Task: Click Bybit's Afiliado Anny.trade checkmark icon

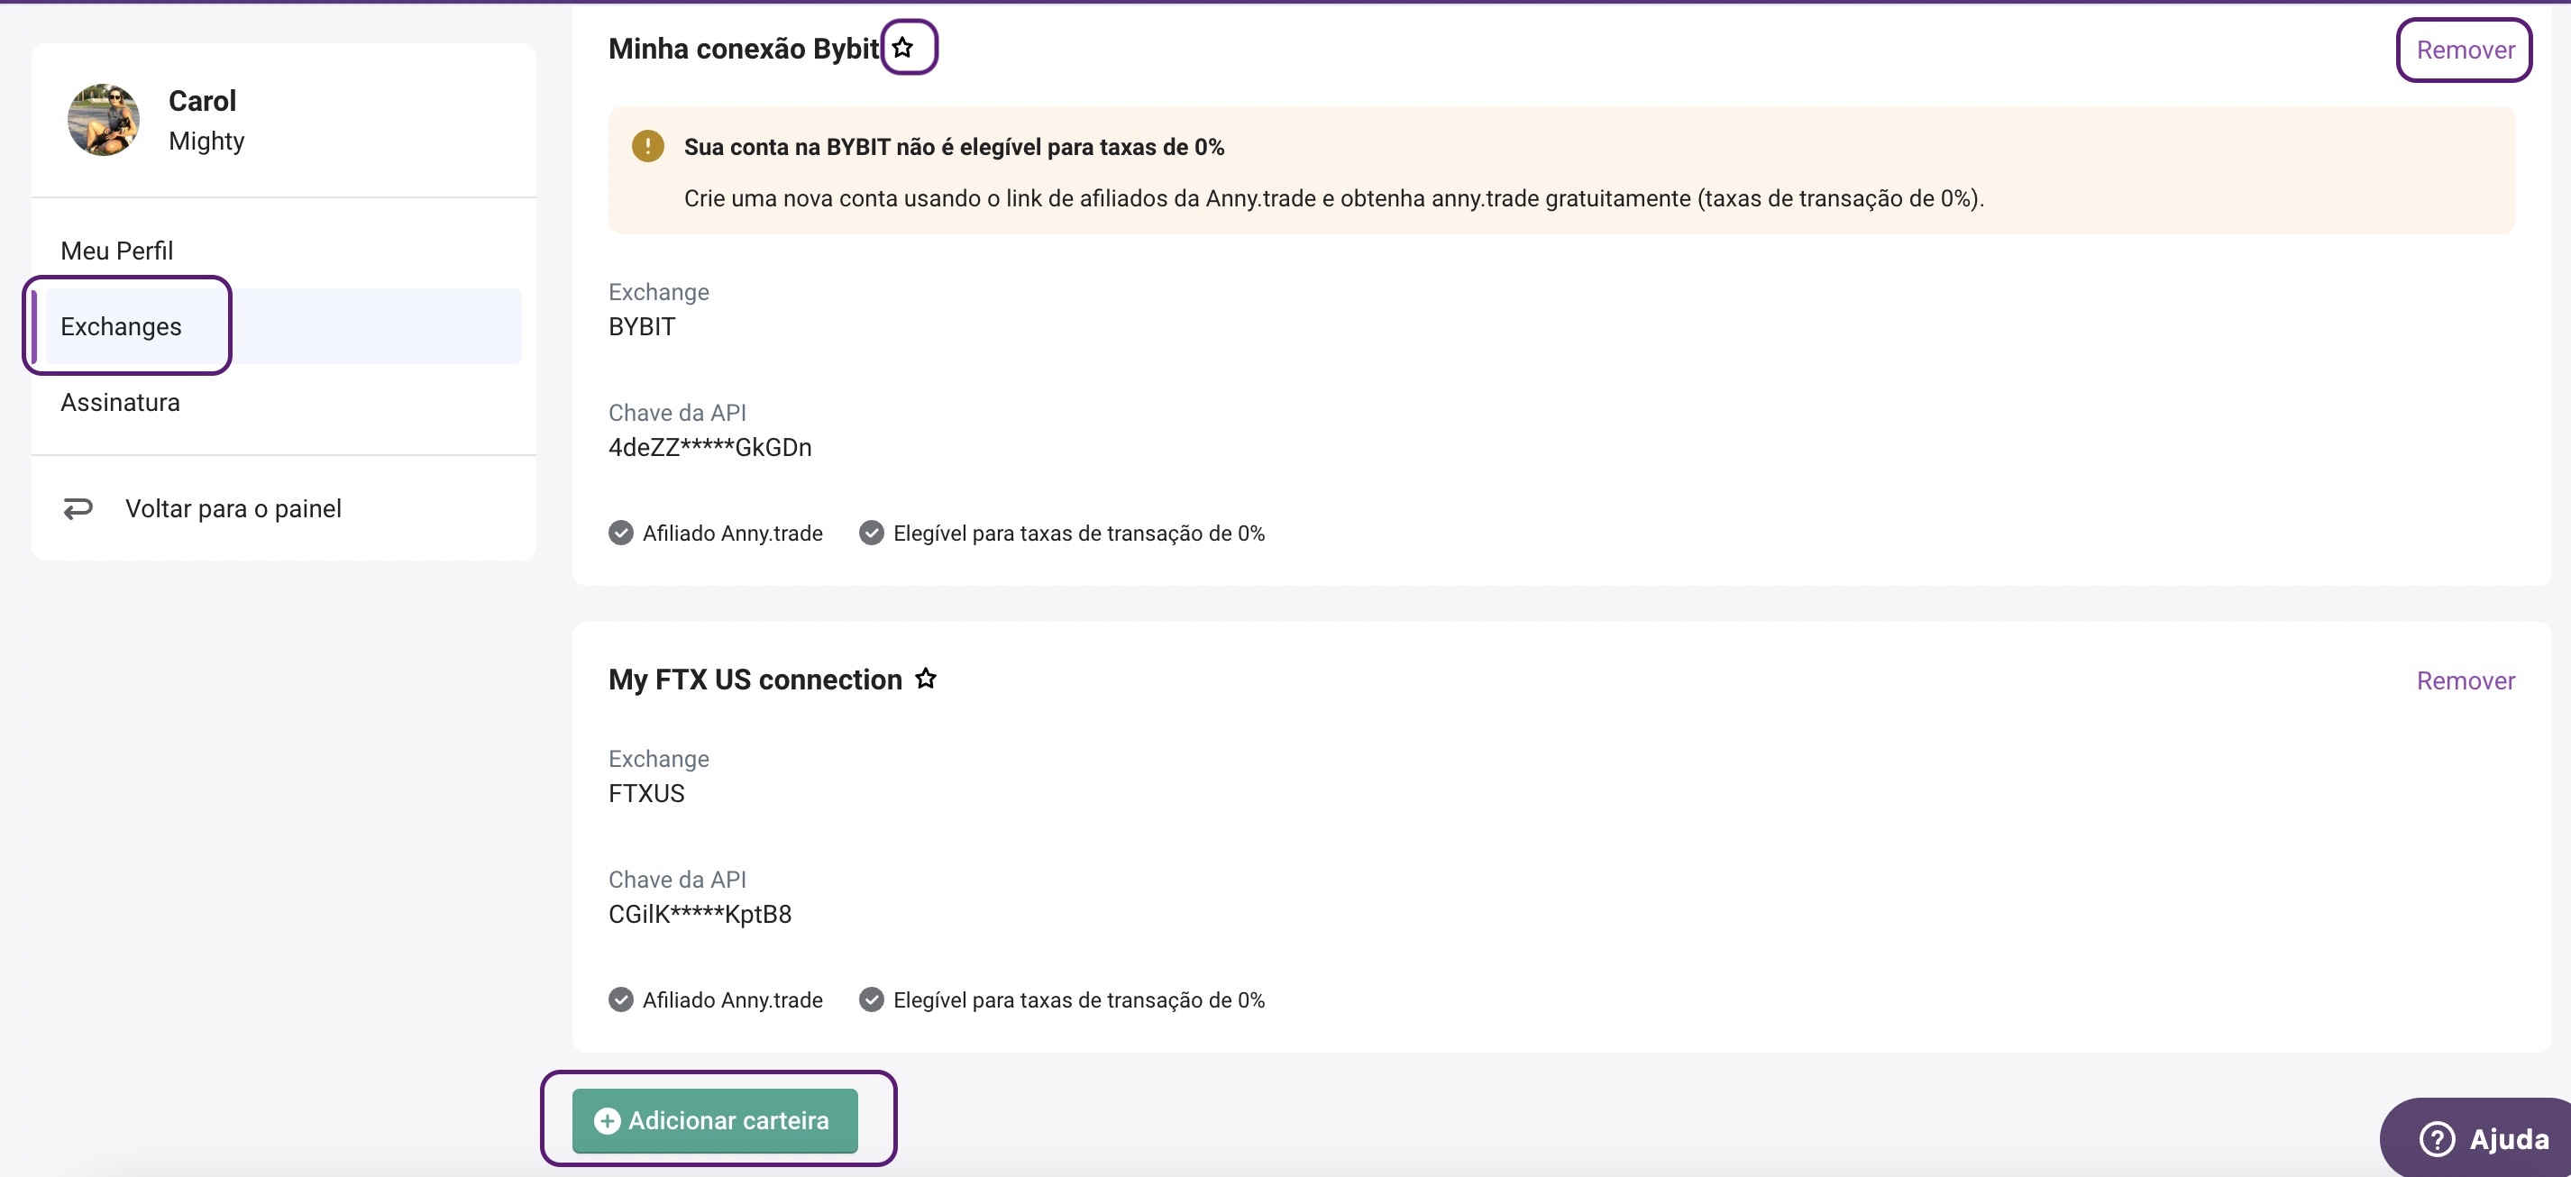Action: 621,533
